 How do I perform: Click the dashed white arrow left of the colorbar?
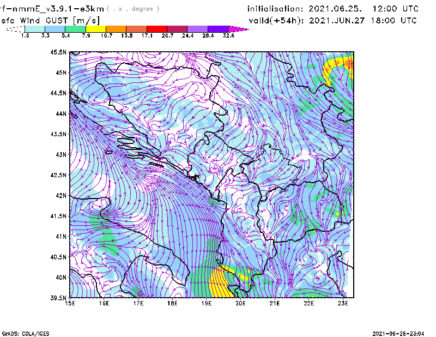point(13,29)
